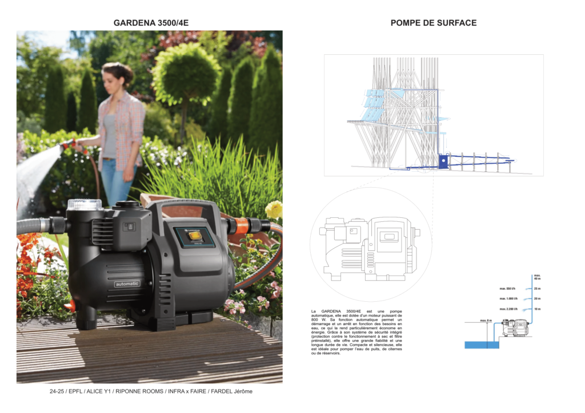Click the blue water reservoir in the diagram
The width and height of the screenshot is (585, 413).
(x=482, y=345)
